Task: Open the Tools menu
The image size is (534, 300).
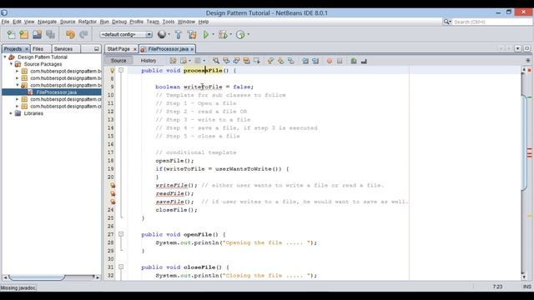Action: click(x=169, y=22)
